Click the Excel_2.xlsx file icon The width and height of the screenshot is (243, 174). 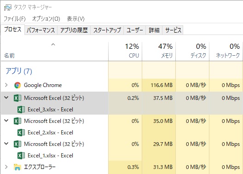(x=21, y=133)
